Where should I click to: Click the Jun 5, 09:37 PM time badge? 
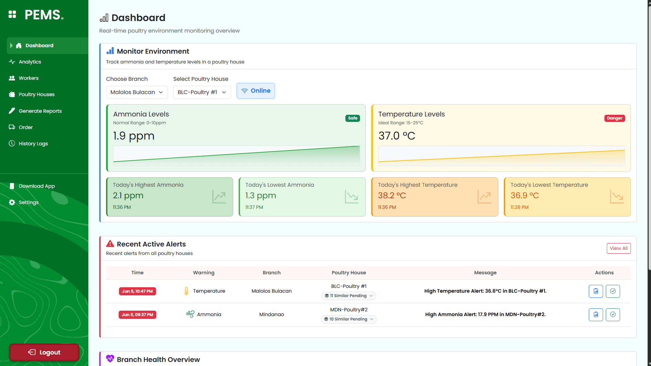[137, 315]
